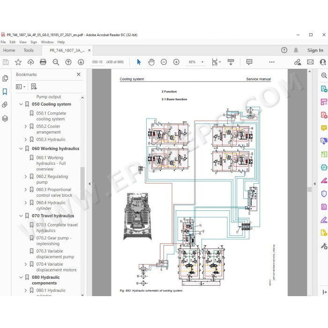Image resolution: width=328 pixels, height=328 pixels.
Task: Click the print icon in toolbar
Action: (x=43, y=62)
